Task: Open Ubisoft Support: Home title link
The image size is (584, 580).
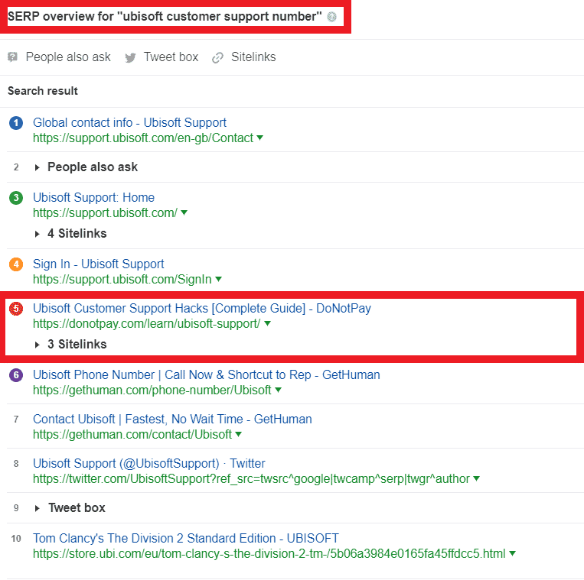Action: [x=93, y=197]
